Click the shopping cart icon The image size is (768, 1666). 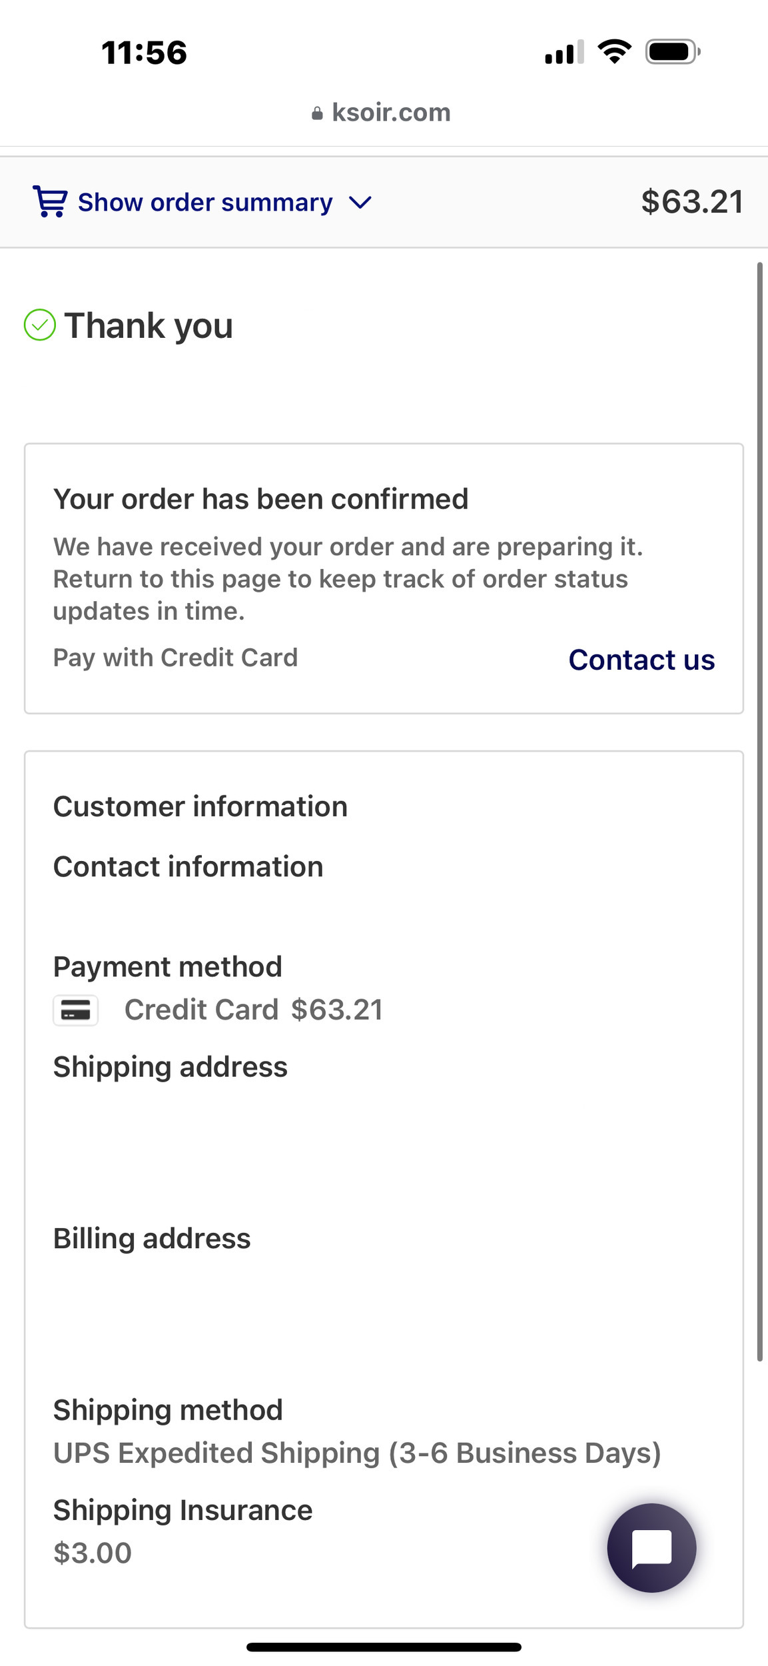point(50,201)
